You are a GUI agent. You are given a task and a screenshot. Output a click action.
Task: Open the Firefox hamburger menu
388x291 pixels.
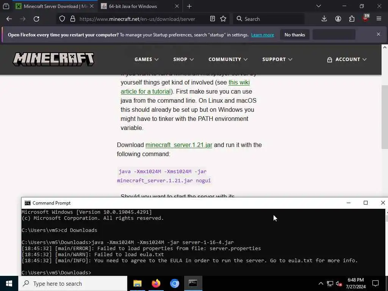coord(379,19)
